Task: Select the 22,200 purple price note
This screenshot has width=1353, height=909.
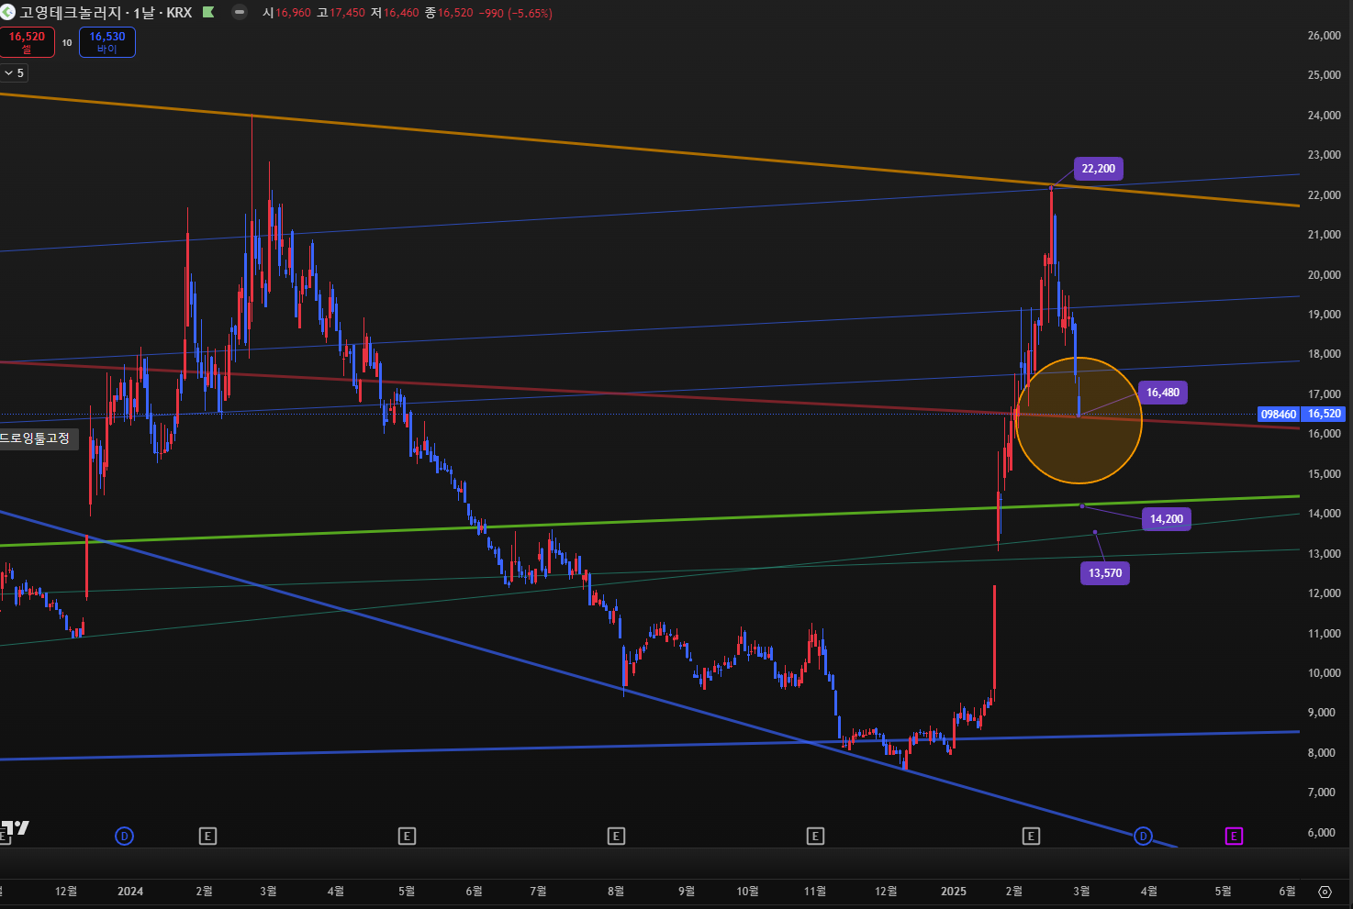Action: [1098, 169]
